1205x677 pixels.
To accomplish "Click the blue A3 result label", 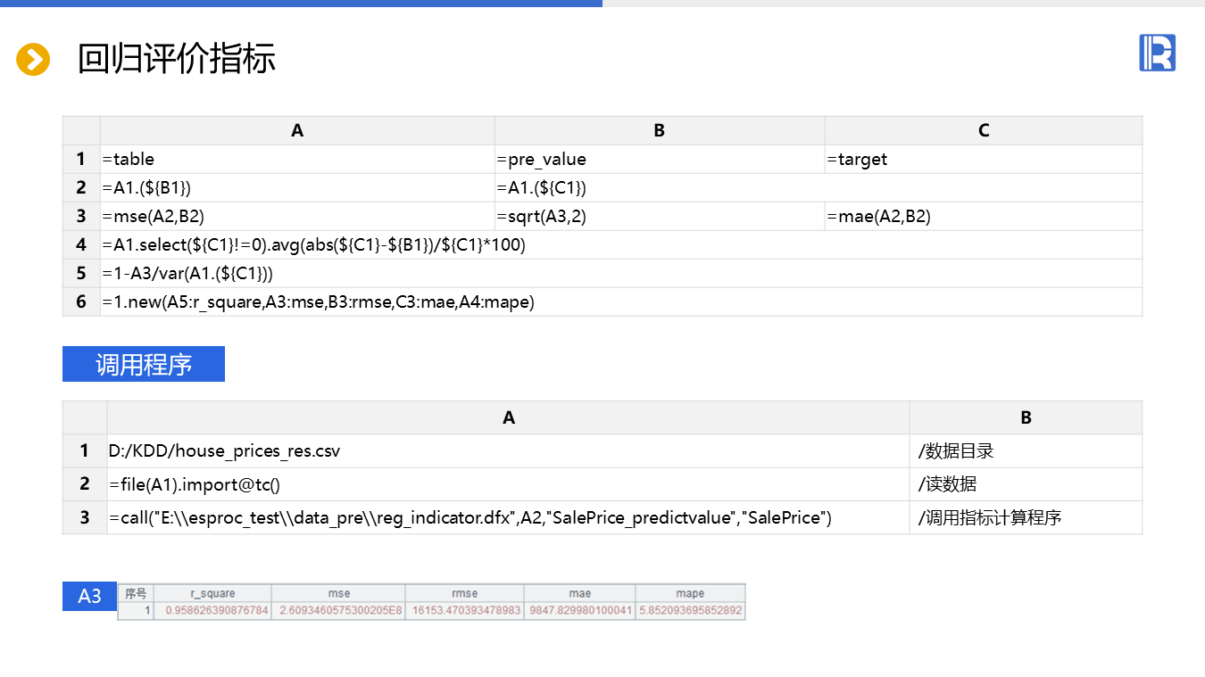I will click(x=90, y=597).
